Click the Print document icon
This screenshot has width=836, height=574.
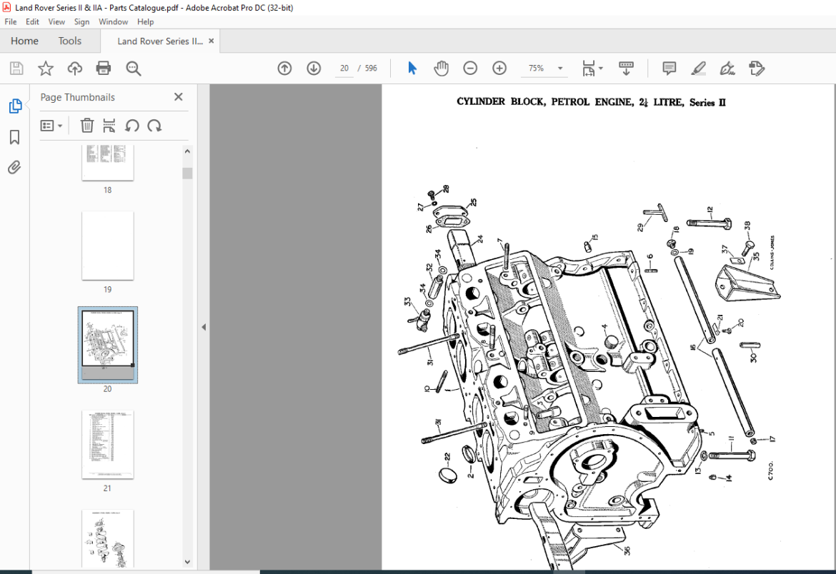coord(103,68)
